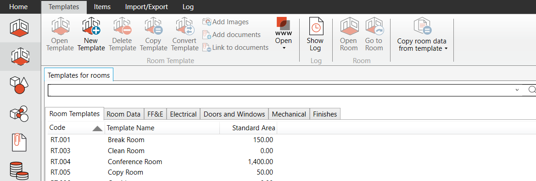Click Link to documents button
The image size is (536, 181).
coord(235,48)
